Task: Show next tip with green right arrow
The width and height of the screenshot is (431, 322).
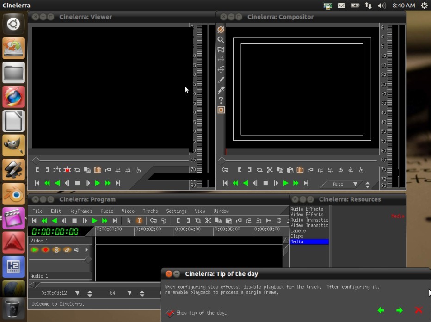Action: (400, 310)
